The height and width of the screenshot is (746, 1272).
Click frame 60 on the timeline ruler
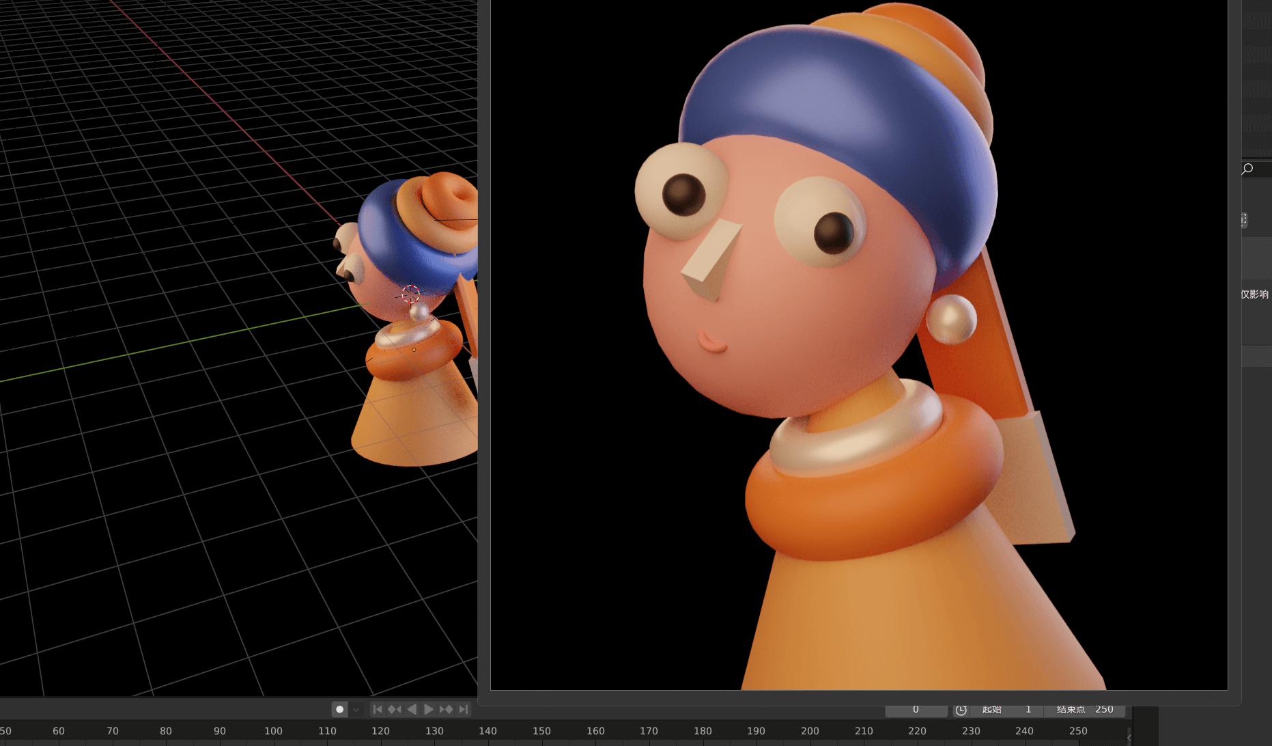(59, 731)
